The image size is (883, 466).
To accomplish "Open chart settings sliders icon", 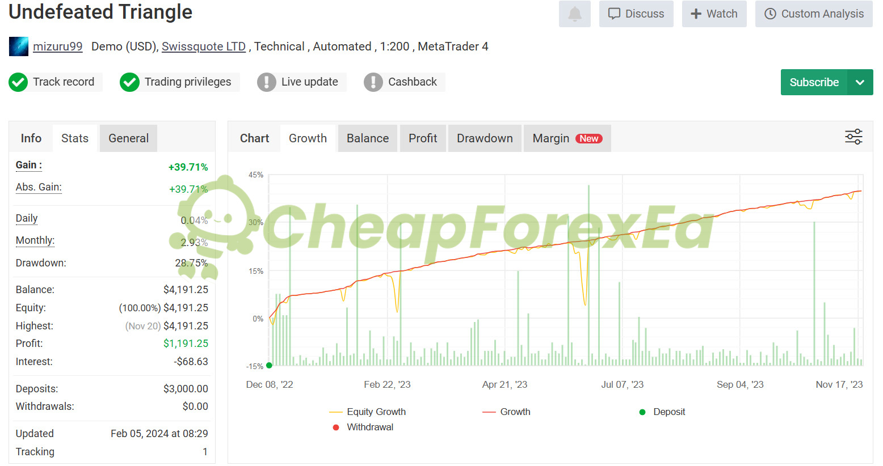I will click(x=853, y=137).
